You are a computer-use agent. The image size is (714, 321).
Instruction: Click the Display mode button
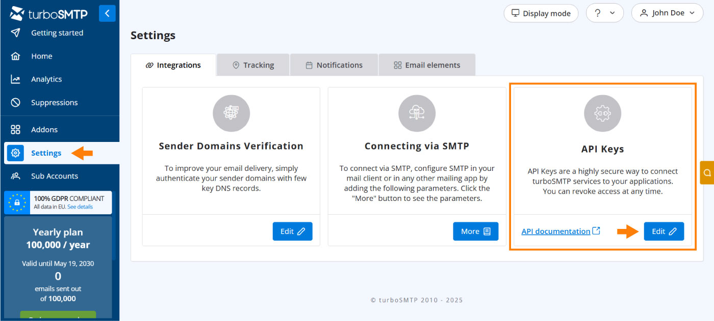coord(541,13)
